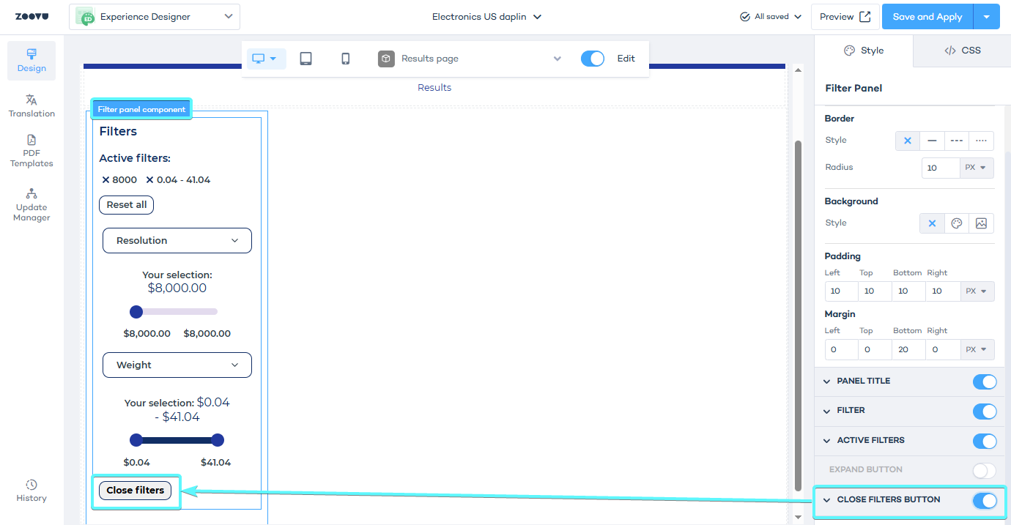Open the Design sidebar section
The width and height of the screenshot is (1011, 525).
click(x=32, y=60)
